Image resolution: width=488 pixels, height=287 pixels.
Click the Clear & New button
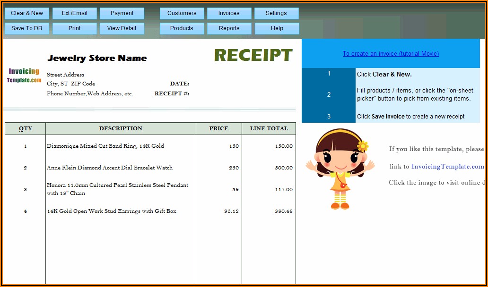(x=27, y=13)
